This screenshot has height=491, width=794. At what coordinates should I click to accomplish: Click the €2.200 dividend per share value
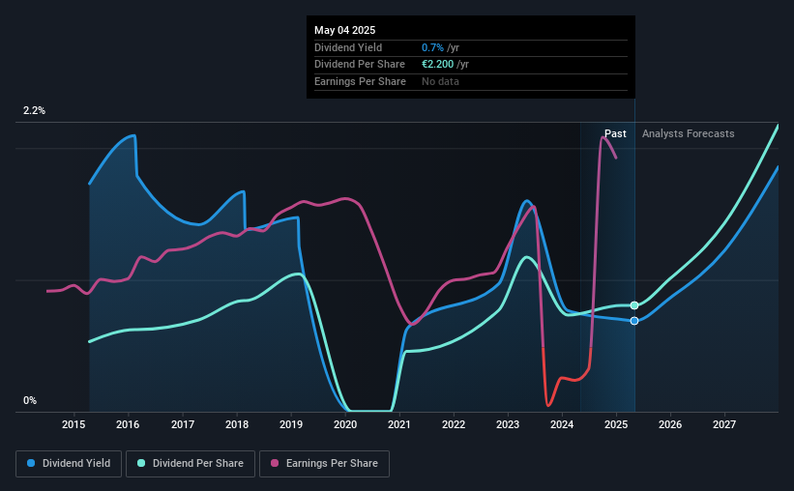pyautogui.click(x=437, y=65)
